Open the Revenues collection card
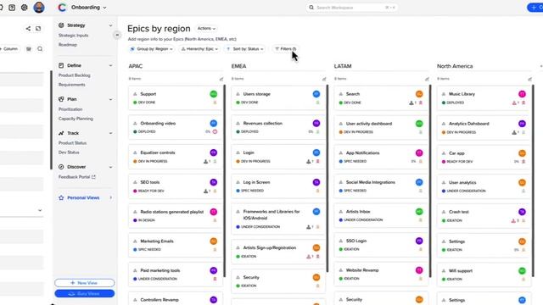The image size is (543, 305). (278, 128)
